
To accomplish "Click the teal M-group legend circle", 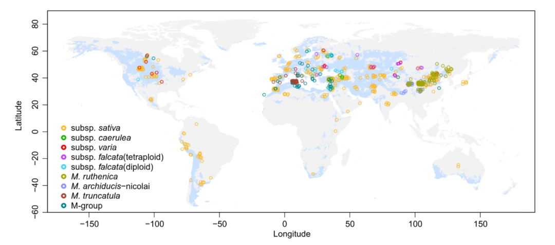I will (x=64, y=206).
